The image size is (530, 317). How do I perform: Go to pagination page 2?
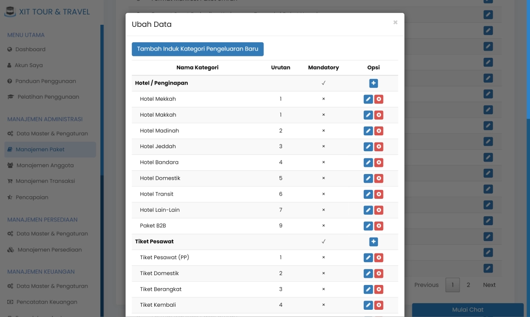(468, 285)
